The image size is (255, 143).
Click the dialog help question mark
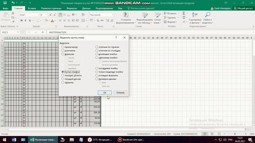pos(116,37)
